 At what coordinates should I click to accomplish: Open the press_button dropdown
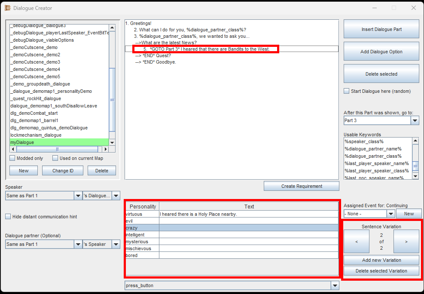click(x=335, y=285)
